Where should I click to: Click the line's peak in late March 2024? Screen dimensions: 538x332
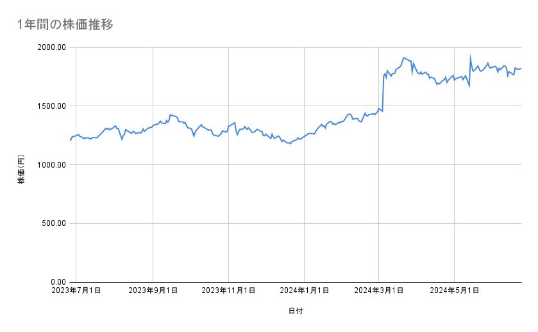403,58
